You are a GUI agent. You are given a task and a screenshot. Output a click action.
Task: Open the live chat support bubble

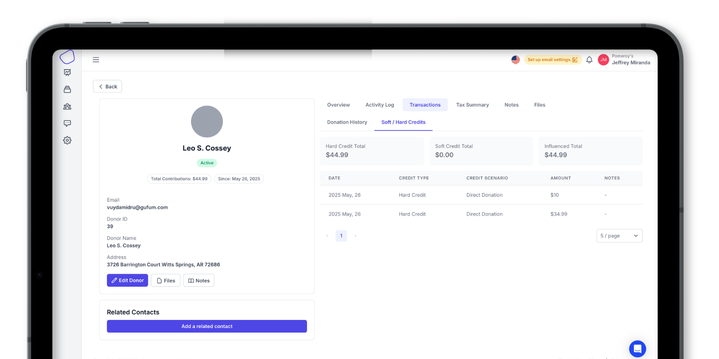pos(637,349)
